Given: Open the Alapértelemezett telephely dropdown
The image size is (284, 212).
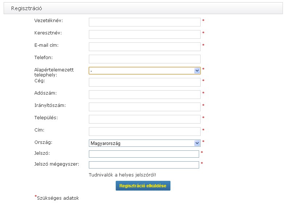Looking at the screenshot, I should coord(144,71).
